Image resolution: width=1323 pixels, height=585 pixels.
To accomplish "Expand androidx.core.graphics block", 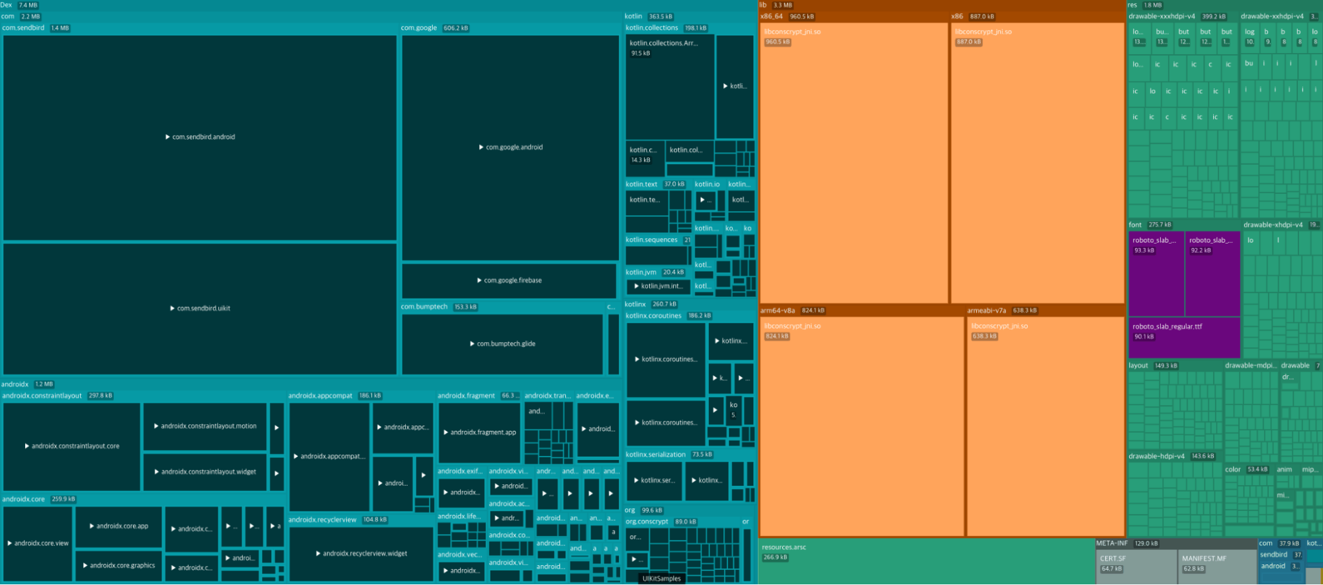I will (x=118, y=566).
